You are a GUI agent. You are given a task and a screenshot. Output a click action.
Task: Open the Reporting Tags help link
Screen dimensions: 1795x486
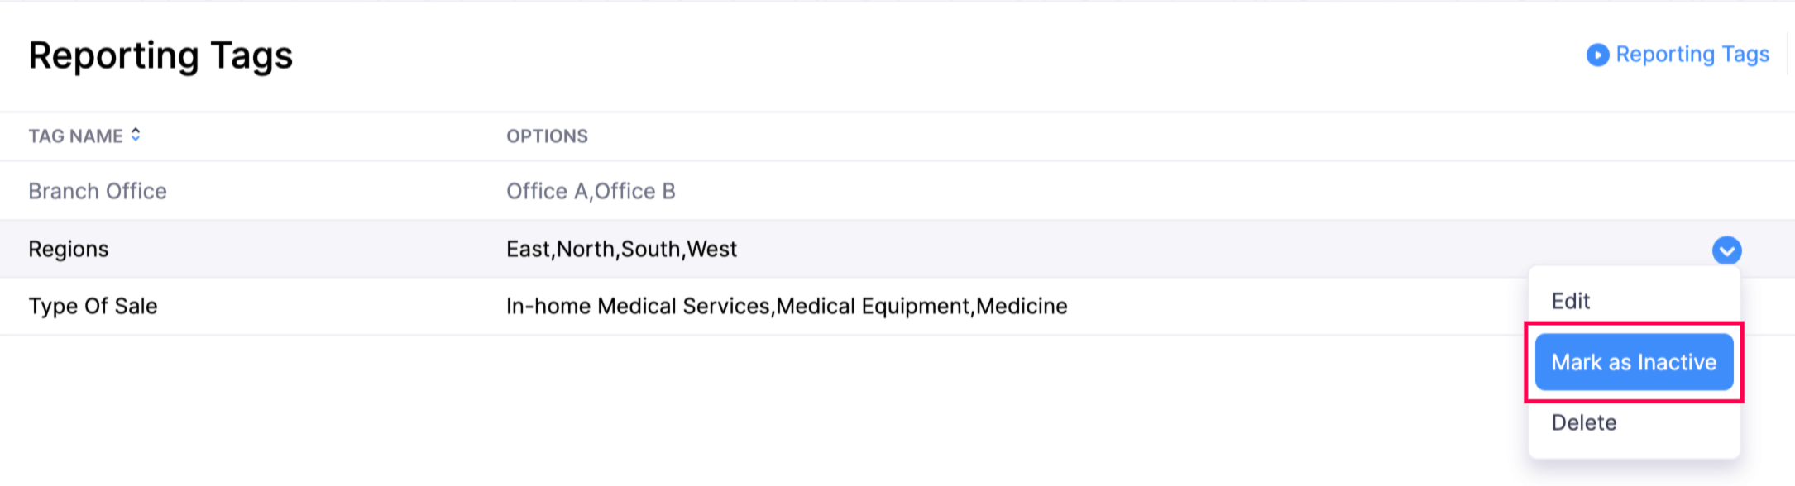tap(1692, 55)
